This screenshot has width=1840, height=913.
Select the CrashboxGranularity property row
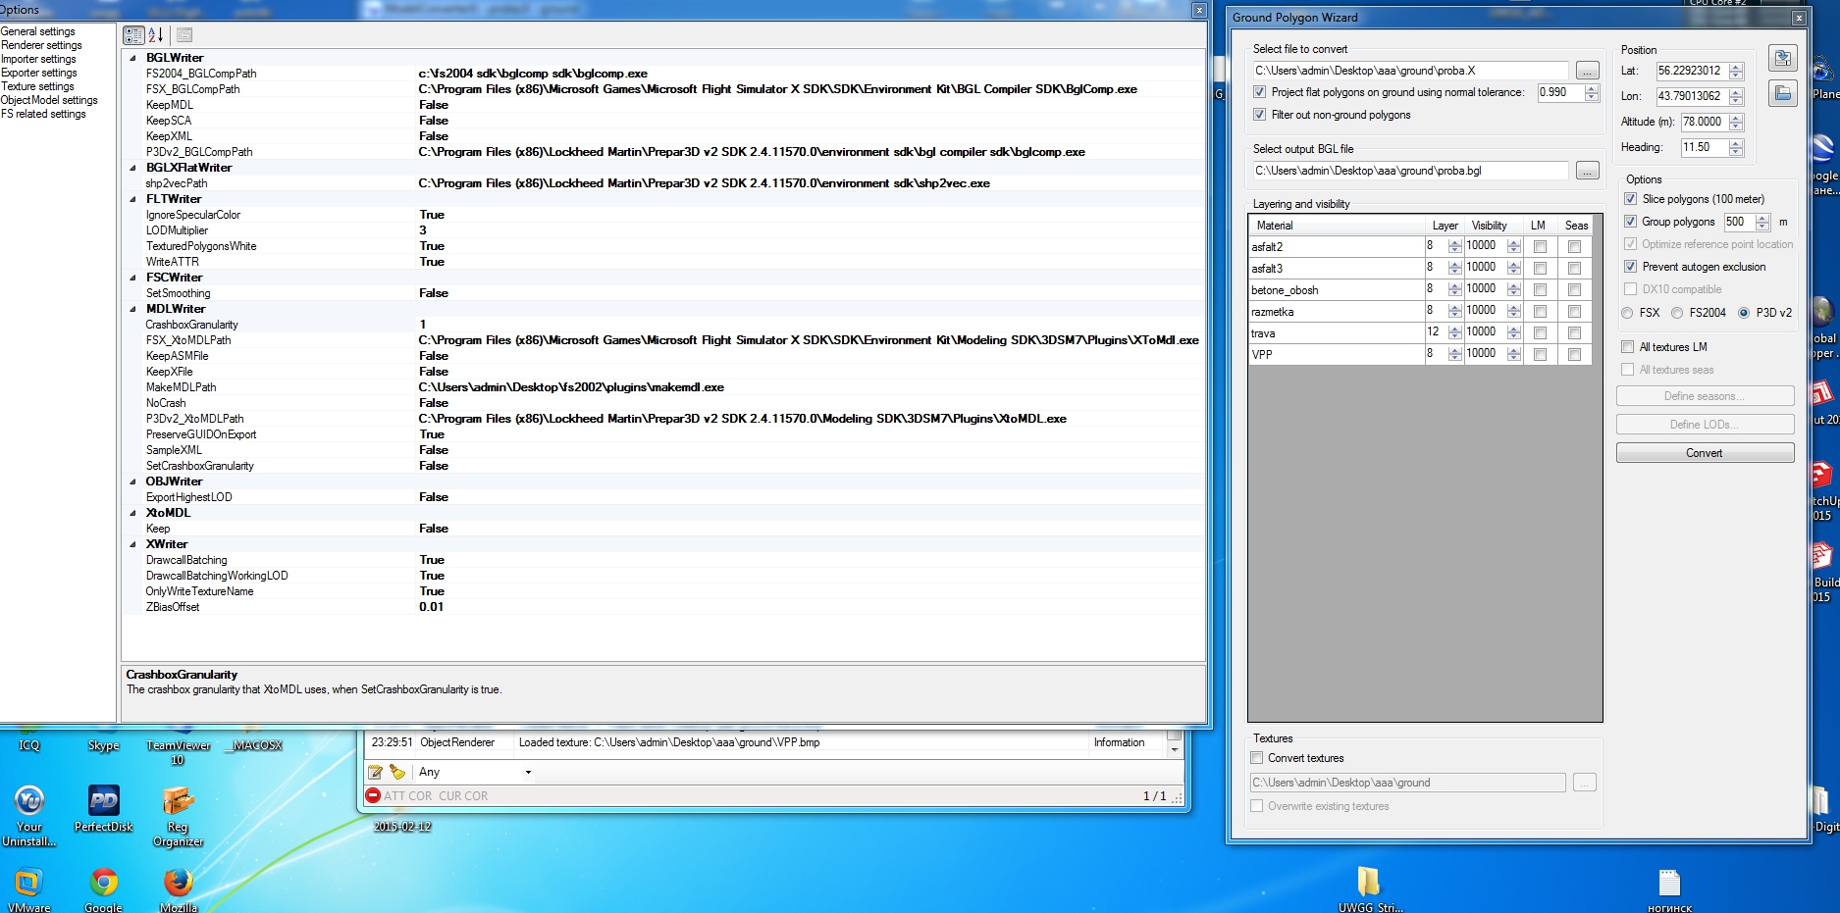[663, 325]
